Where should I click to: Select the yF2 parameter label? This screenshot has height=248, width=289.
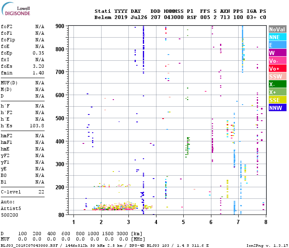coord(5,156)
